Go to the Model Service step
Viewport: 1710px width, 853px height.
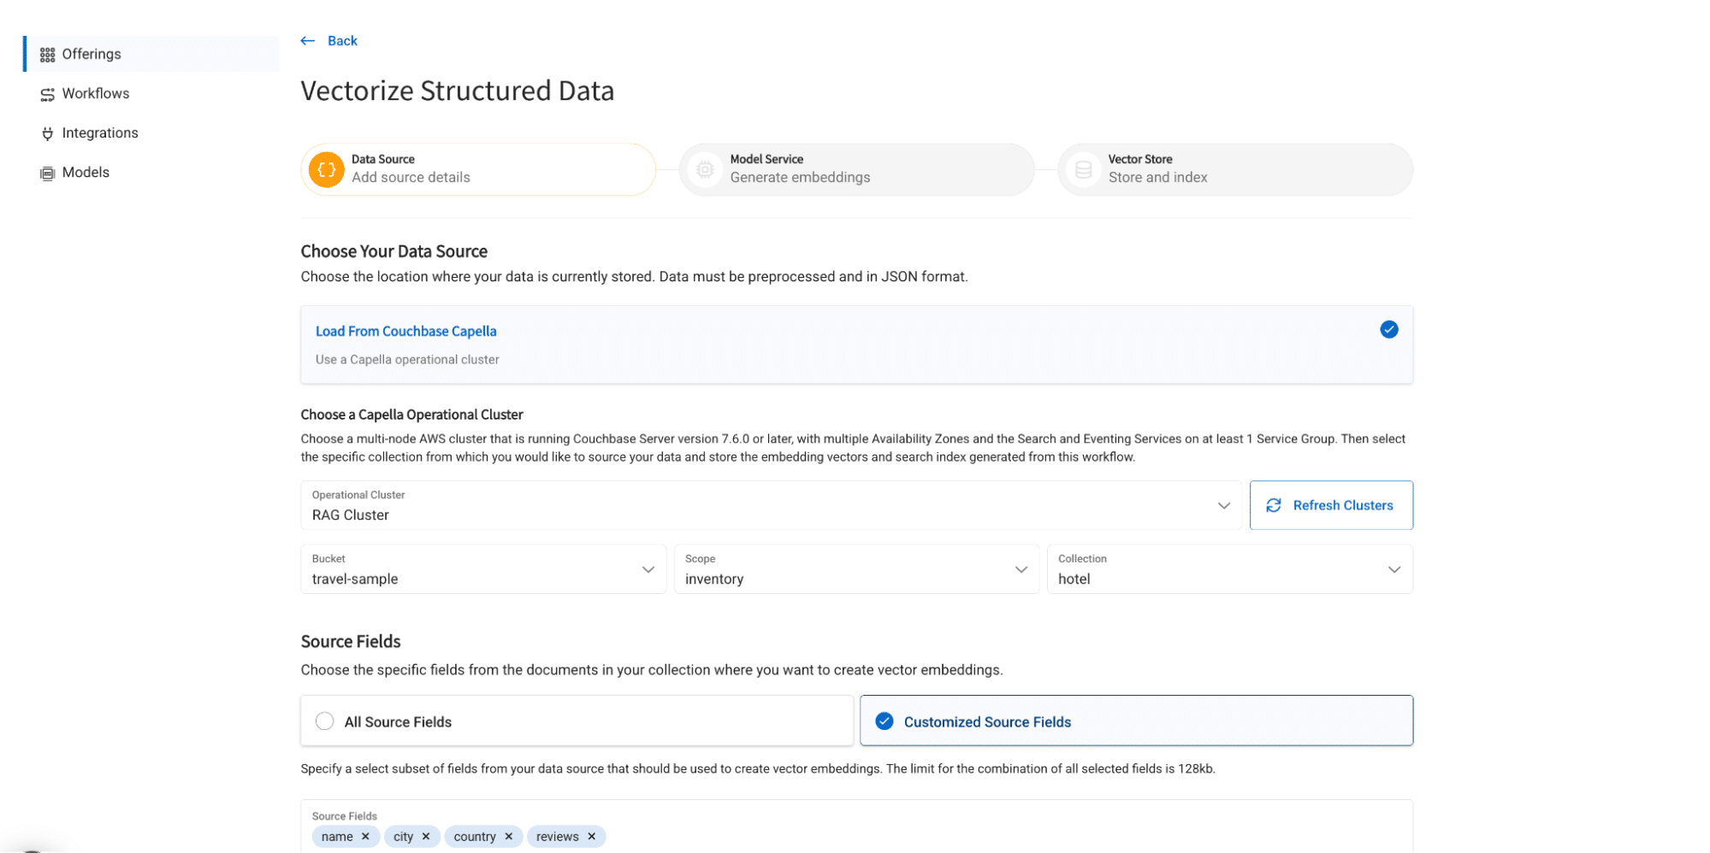856,169
